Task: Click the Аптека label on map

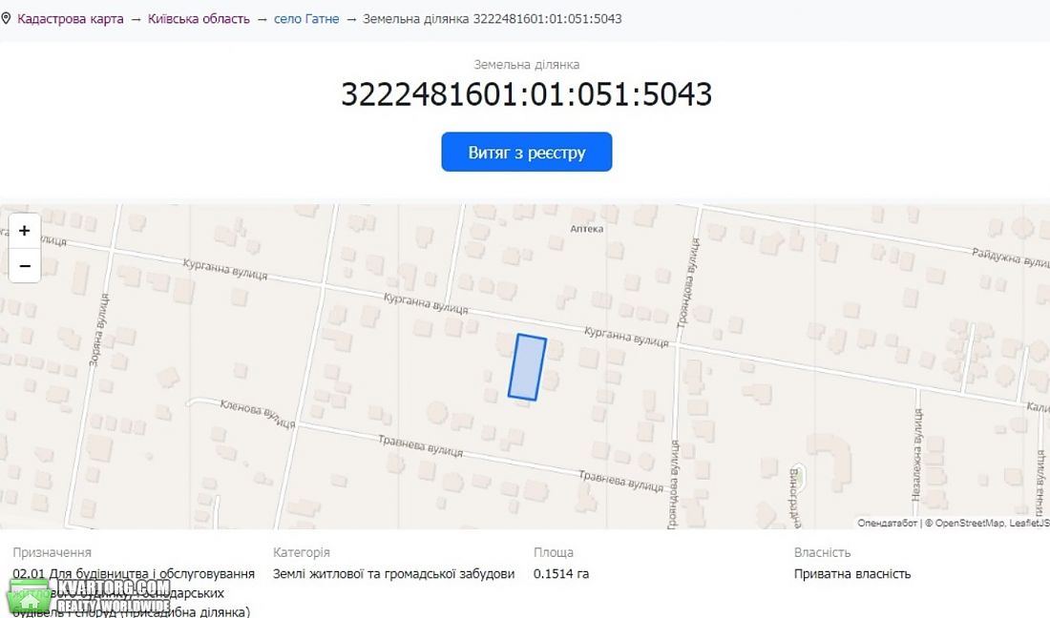Action: coord(587,229)
